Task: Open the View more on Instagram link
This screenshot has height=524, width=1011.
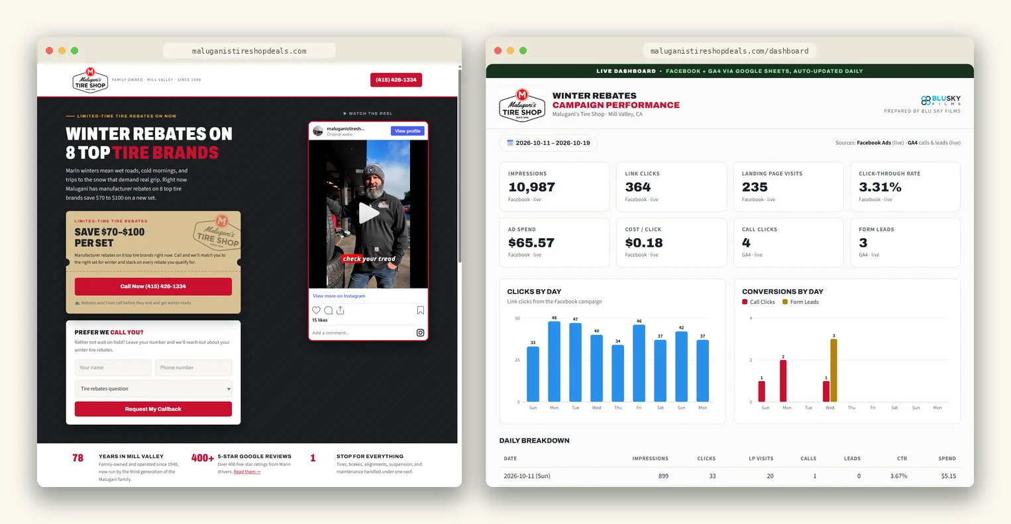Action: point(339,296)
